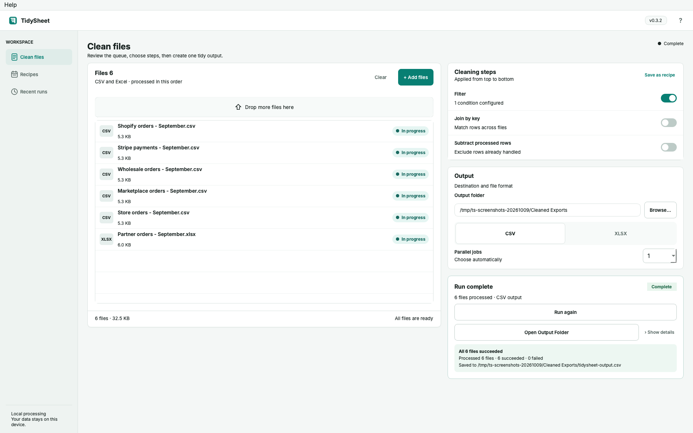Click the Add files button
This screenshot has height=433, width=693.
pos(415,77)
